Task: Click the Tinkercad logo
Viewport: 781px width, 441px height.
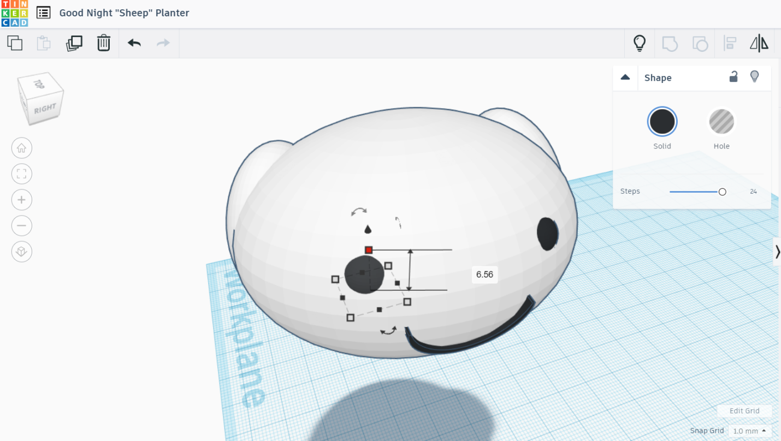Action: pyautogui.click(x=14, y=14)
